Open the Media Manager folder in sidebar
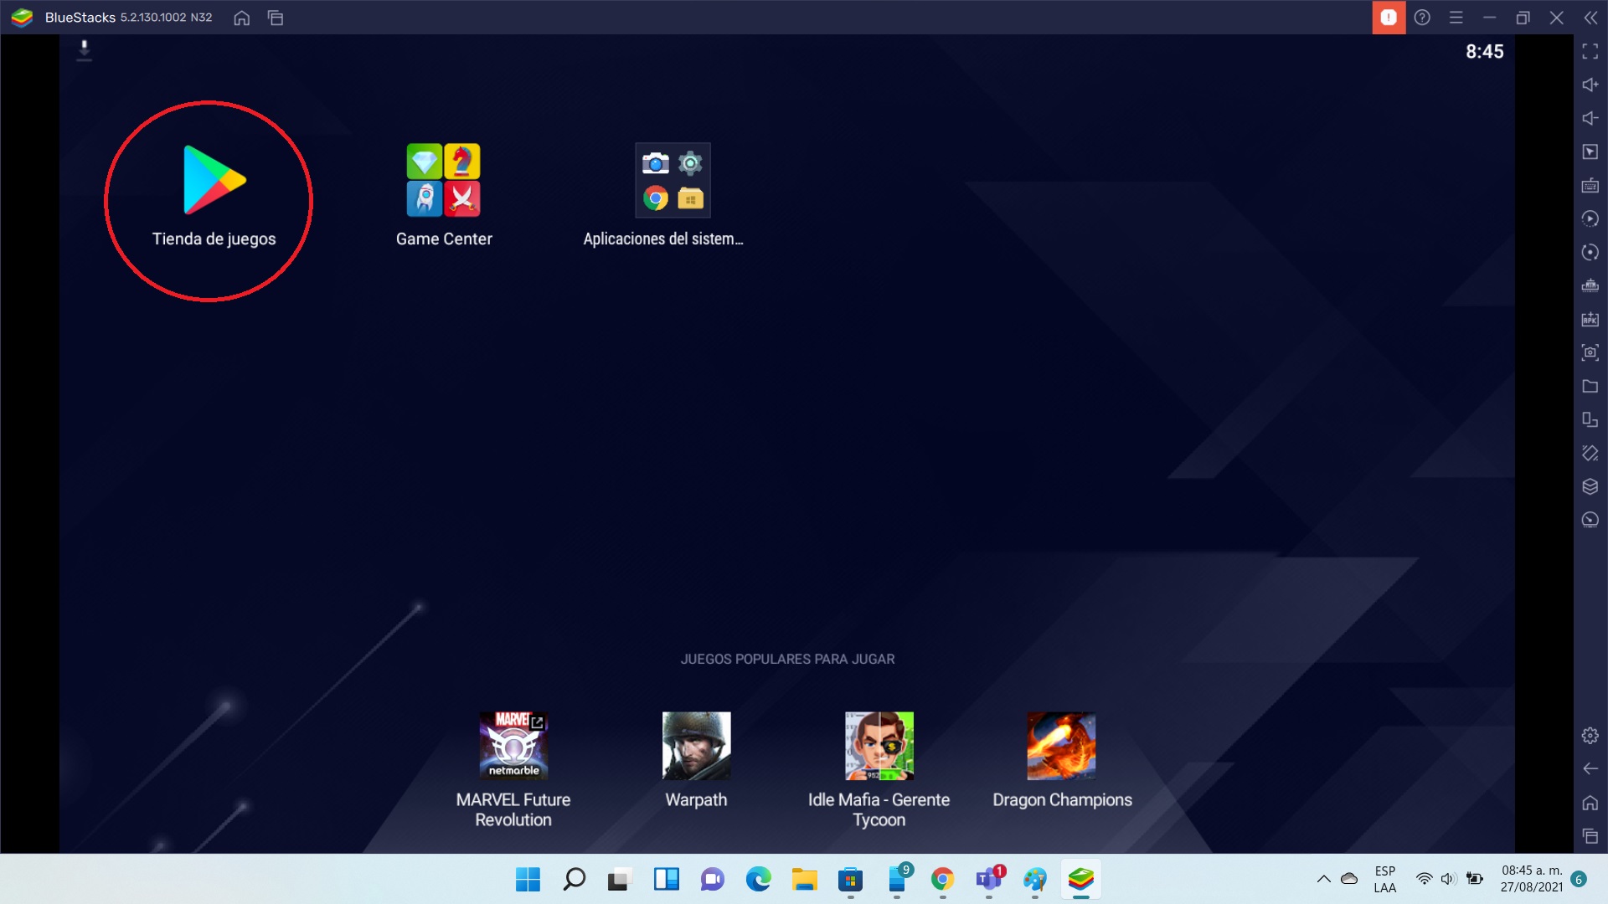 (1590, 386)
